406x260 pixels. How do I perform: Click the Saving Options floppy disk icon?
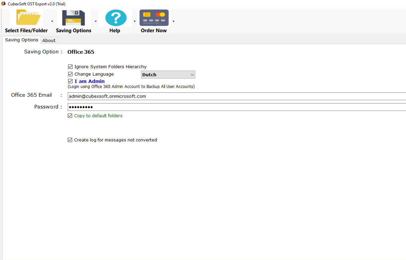coord(73,18)
